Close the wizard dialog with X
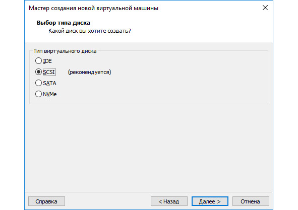The width and height of the screenshot is (298, 210). (x=265, y=8)
